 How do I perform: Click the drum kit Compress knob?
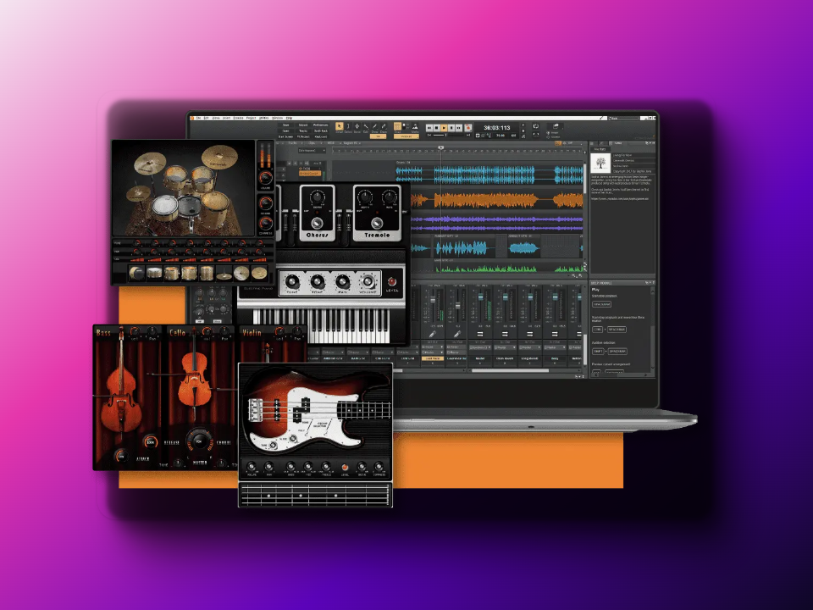(x=265, y=224)
